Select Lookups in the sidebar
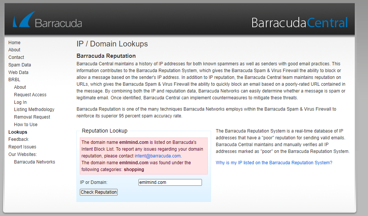 coord(18,132)
